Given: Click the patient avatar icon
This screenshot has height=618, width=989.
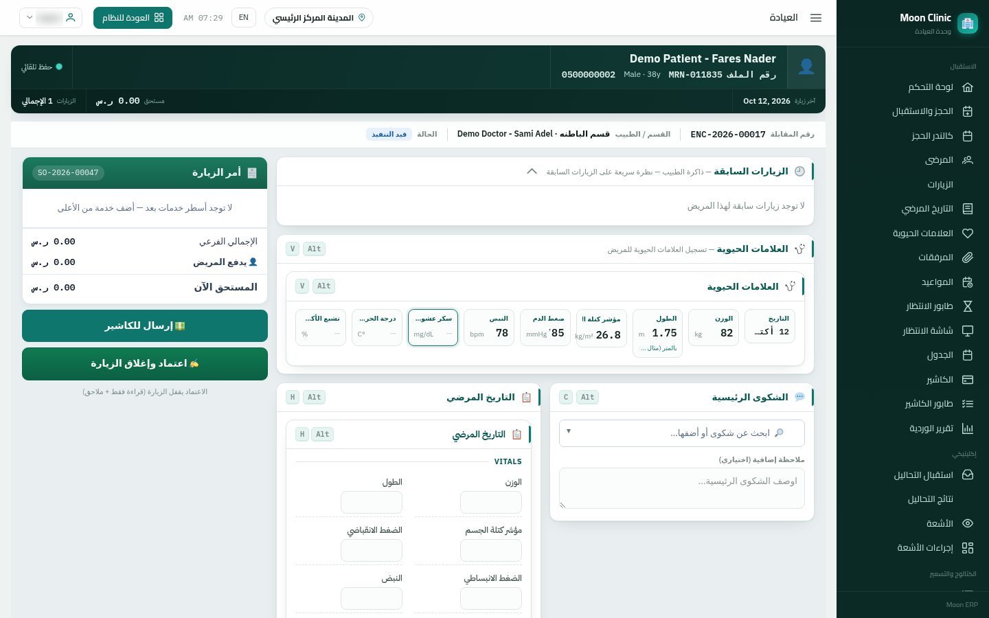Looking at the screenshot, I should tap(806, 67).
